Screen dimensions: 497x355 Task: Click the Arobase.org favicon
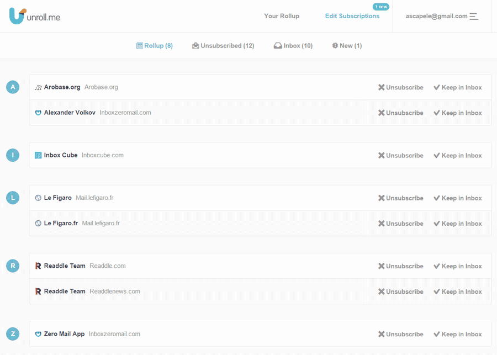[38, 87]
